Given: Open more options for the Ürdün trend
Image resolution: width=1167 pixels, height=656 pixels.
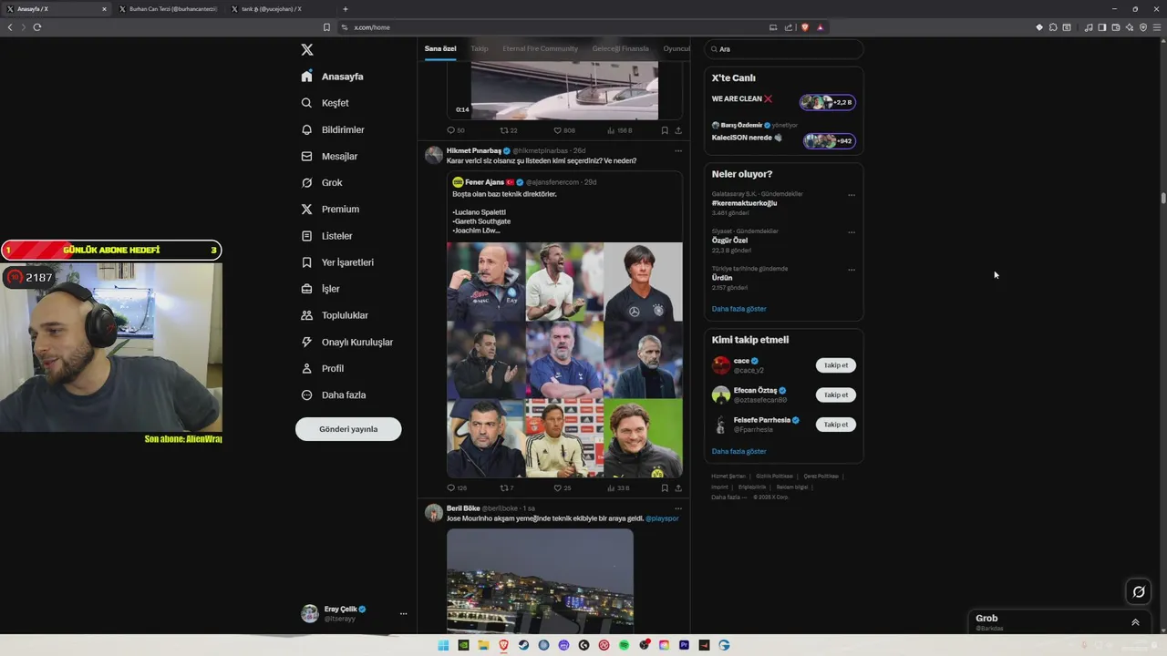Looking at the screenshot, I should 852,270.
